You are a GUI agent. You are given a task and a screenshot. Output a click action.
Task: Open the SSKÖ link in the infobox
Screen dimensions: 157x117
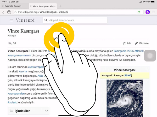(x=128, y=76)
